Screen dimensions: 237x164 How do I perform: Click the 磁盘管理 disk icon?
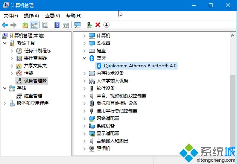[19, 96]
